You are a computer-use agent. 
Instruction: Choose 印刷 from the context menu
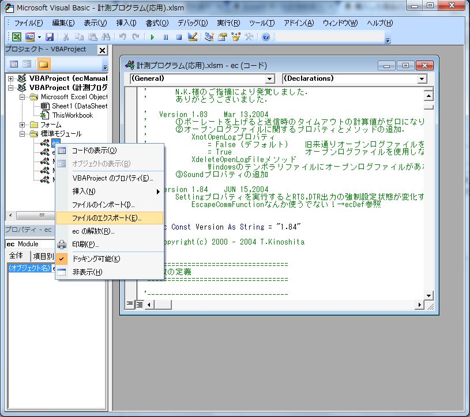pyautogui.click(x=110, y=245)
